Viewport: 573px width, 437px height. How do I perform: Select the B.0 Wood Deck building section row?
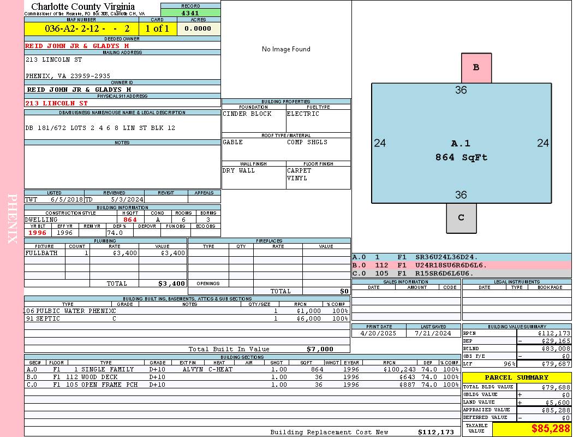point(242,377)
